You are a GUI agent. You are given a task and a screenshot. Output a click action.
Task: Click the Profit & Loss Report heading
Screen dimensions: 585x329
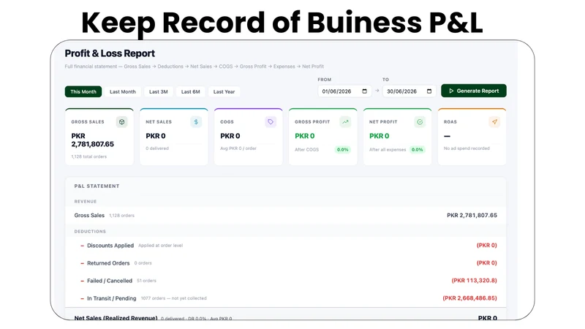pos(110,53)
